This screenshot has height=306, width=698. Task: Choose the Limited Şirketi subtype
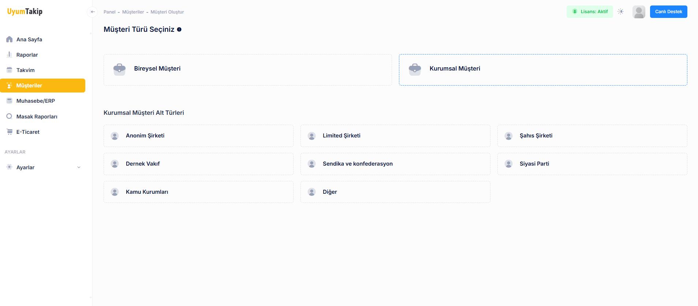395,136
